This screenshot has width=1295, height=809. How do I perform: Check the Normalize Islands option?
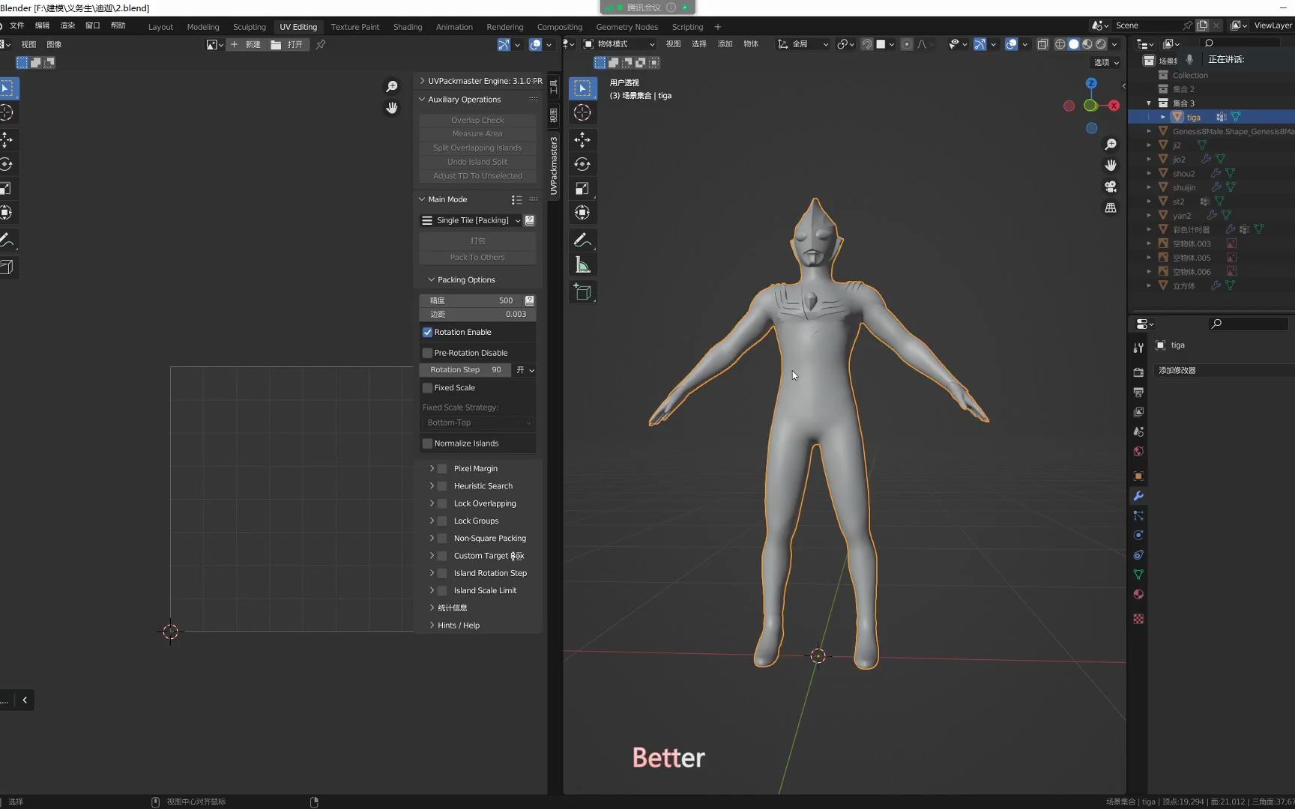click(428, 443)
